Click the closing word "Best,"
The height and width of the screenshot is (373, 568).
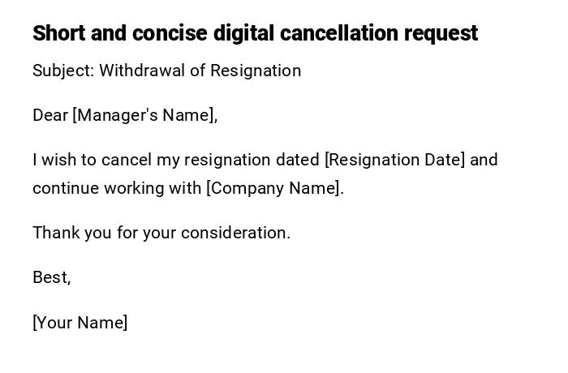51,277
